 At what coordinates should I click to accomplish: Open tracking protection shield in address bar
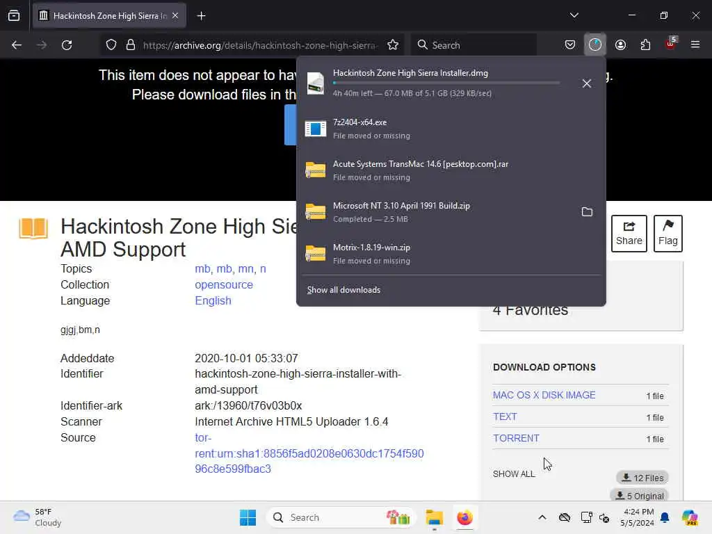click(x=111, y=45)
